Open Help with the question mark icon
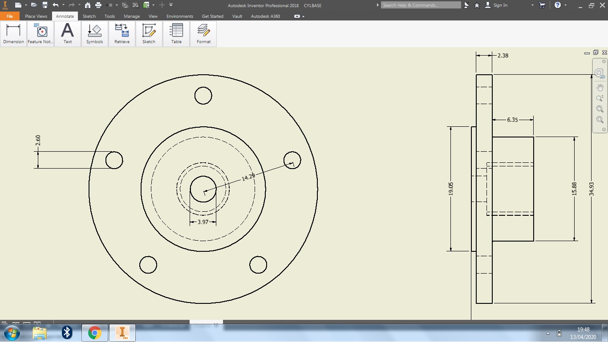Image resolution: width=608 pixels, height=363 pixels. coord(558,5)
